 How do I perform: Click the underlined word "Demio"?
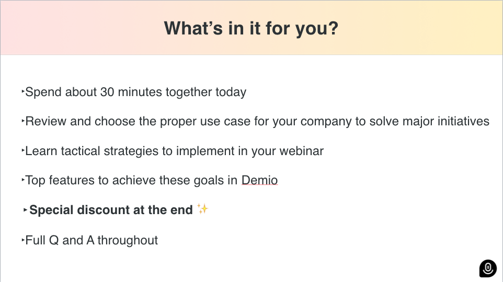(259, 180)
